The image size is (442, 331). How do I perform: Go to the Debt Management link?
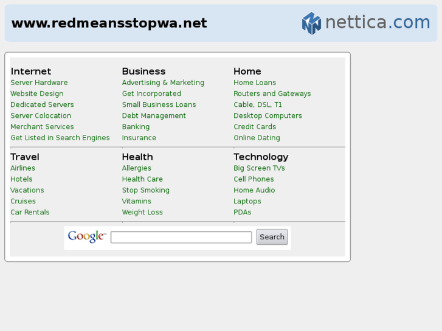(x=154, y=116)
